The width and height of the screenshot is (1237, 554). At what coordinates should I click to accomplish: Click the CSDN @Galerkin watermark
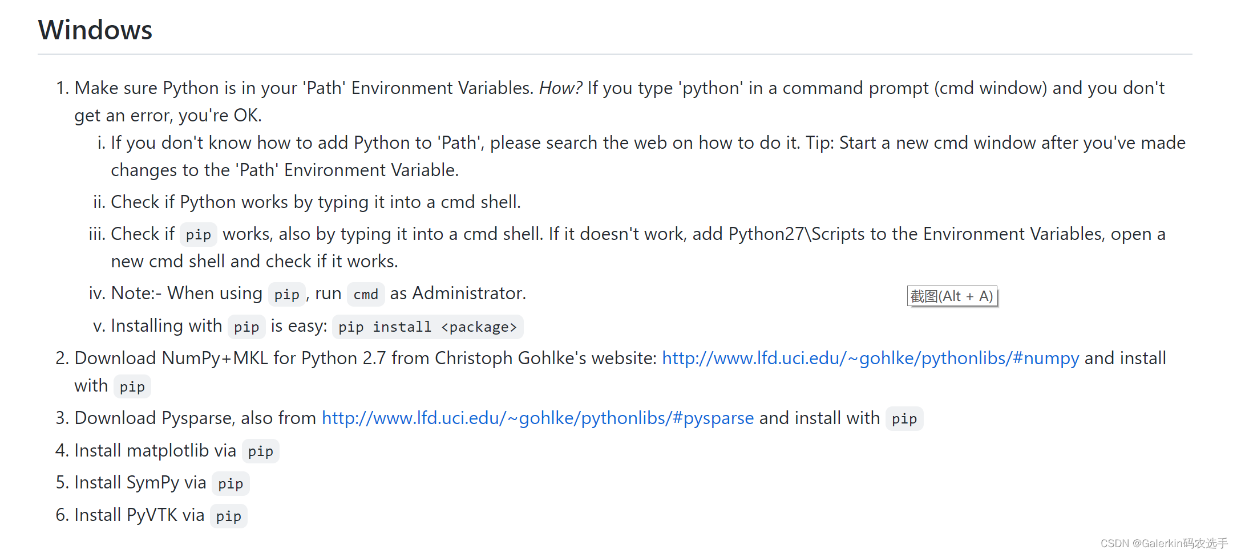point(1163,543)
